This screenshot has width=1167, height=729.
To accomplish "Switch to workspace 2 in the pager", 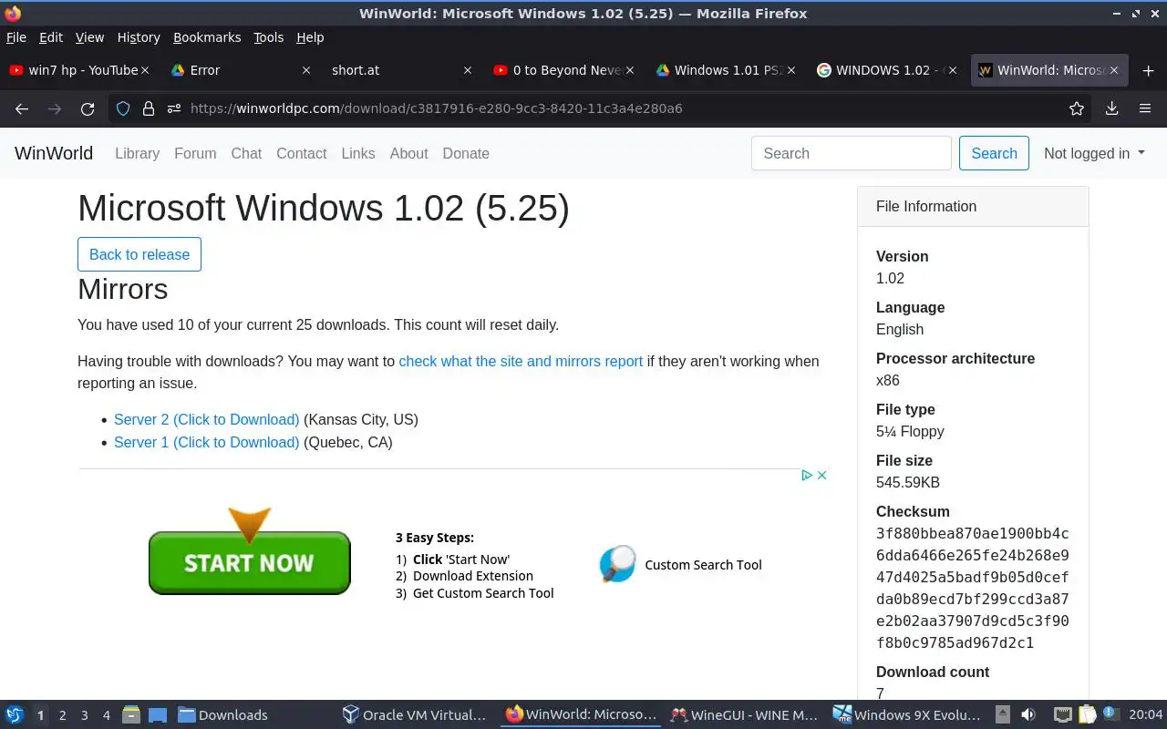I will [x=62, y=715].
